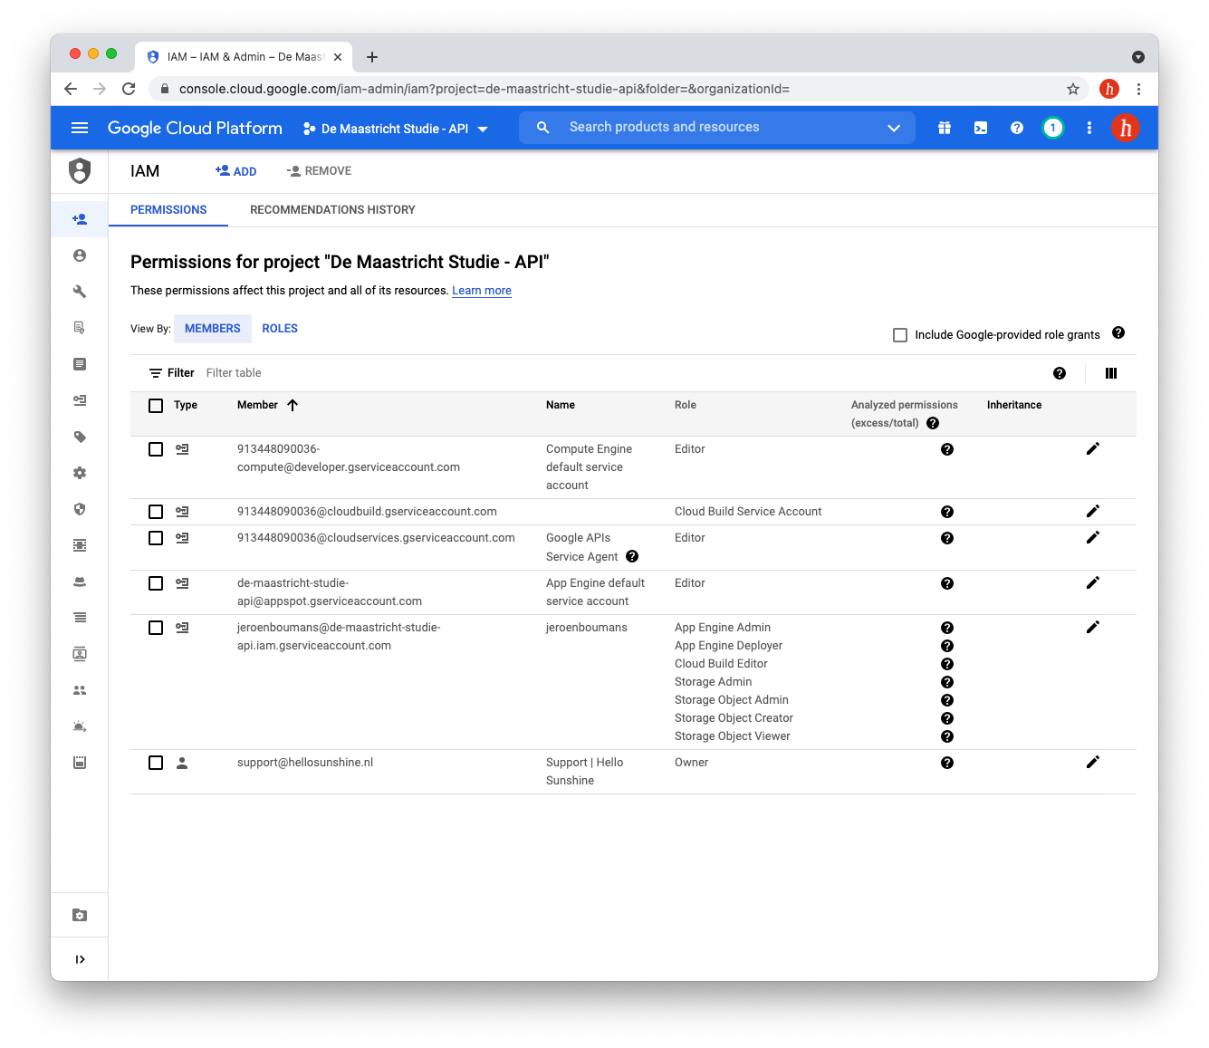Open the notifications badge showing 1
Screen dimensions: 1209x1048
[1052, 128]
